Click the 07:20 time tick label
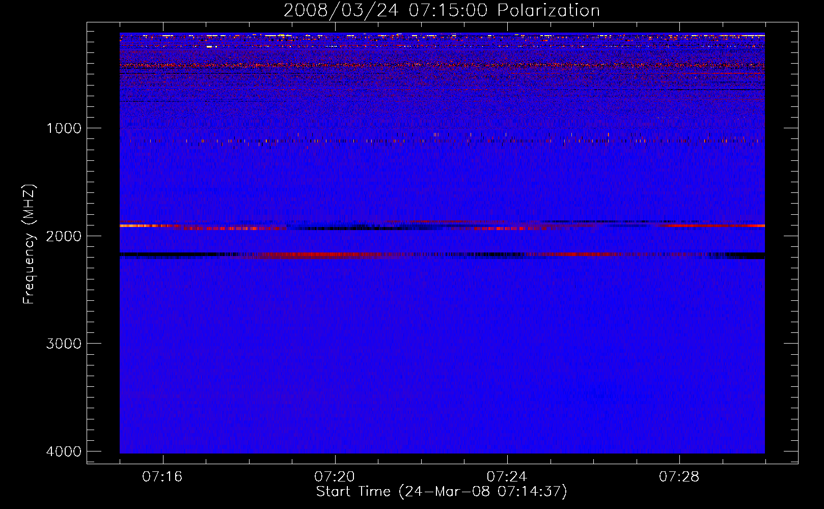Image resolution: width=824 pixels, height=509 pixels. pos(335,477)
